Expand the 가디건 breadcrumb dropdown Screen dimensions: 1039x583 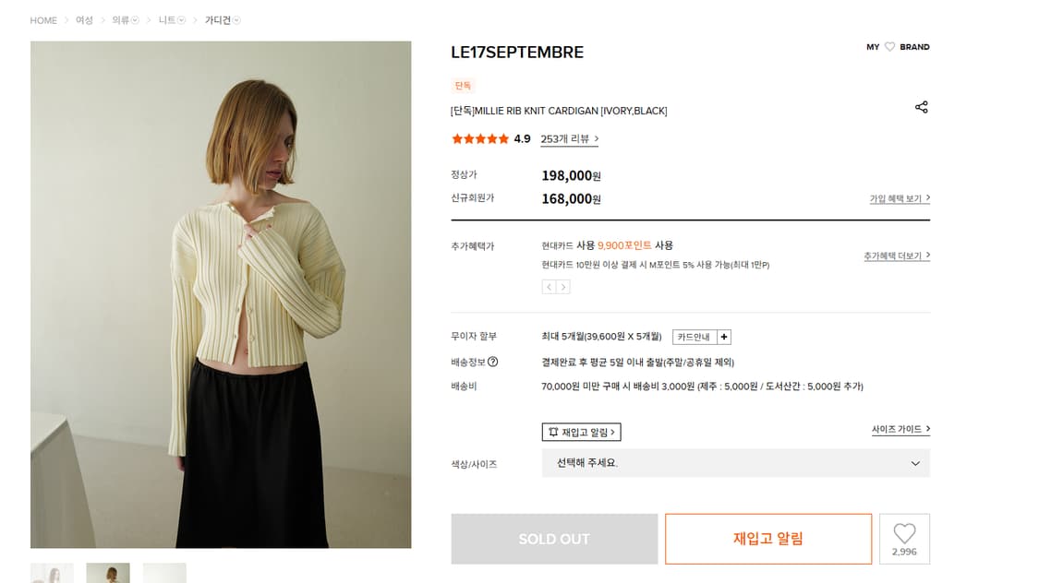click(x=235, y=19)
